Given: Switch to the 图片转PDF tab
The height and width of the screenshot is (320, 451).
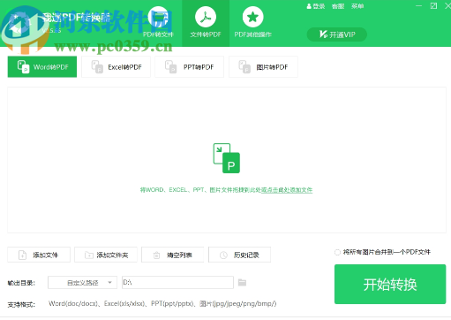Looking at the screenshot, I should tap(263, 67).
